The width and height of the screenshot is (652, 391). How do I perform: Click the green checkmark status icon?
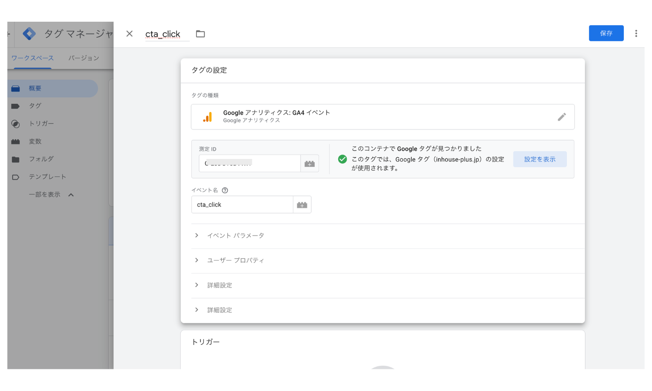[343, 159]
